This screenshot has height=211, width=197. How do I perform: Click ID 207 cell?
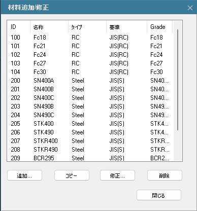(x=15, y=141)
